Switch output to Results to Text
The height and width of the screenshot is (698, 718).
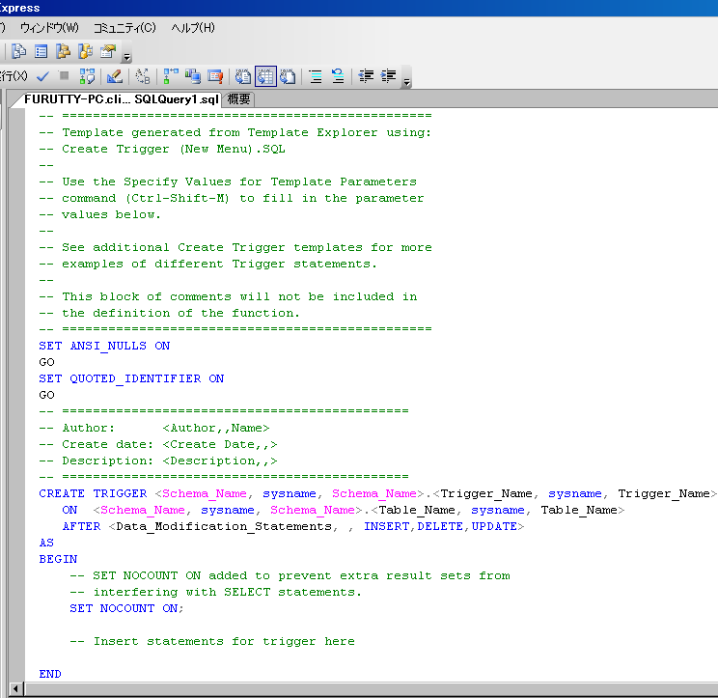(243, 76)
